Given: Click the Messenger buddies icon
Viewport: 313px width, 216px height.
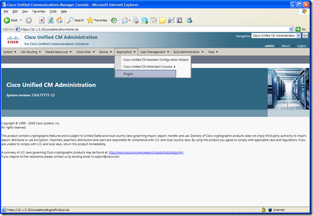Looking at the screenshot, I should (x=189, y=20).
